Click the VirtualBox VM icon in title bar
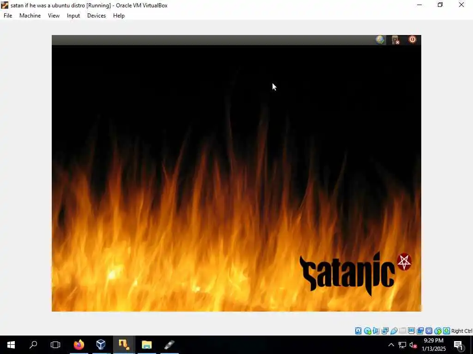Viewport: 473px width, 354px height. [5, 5]
